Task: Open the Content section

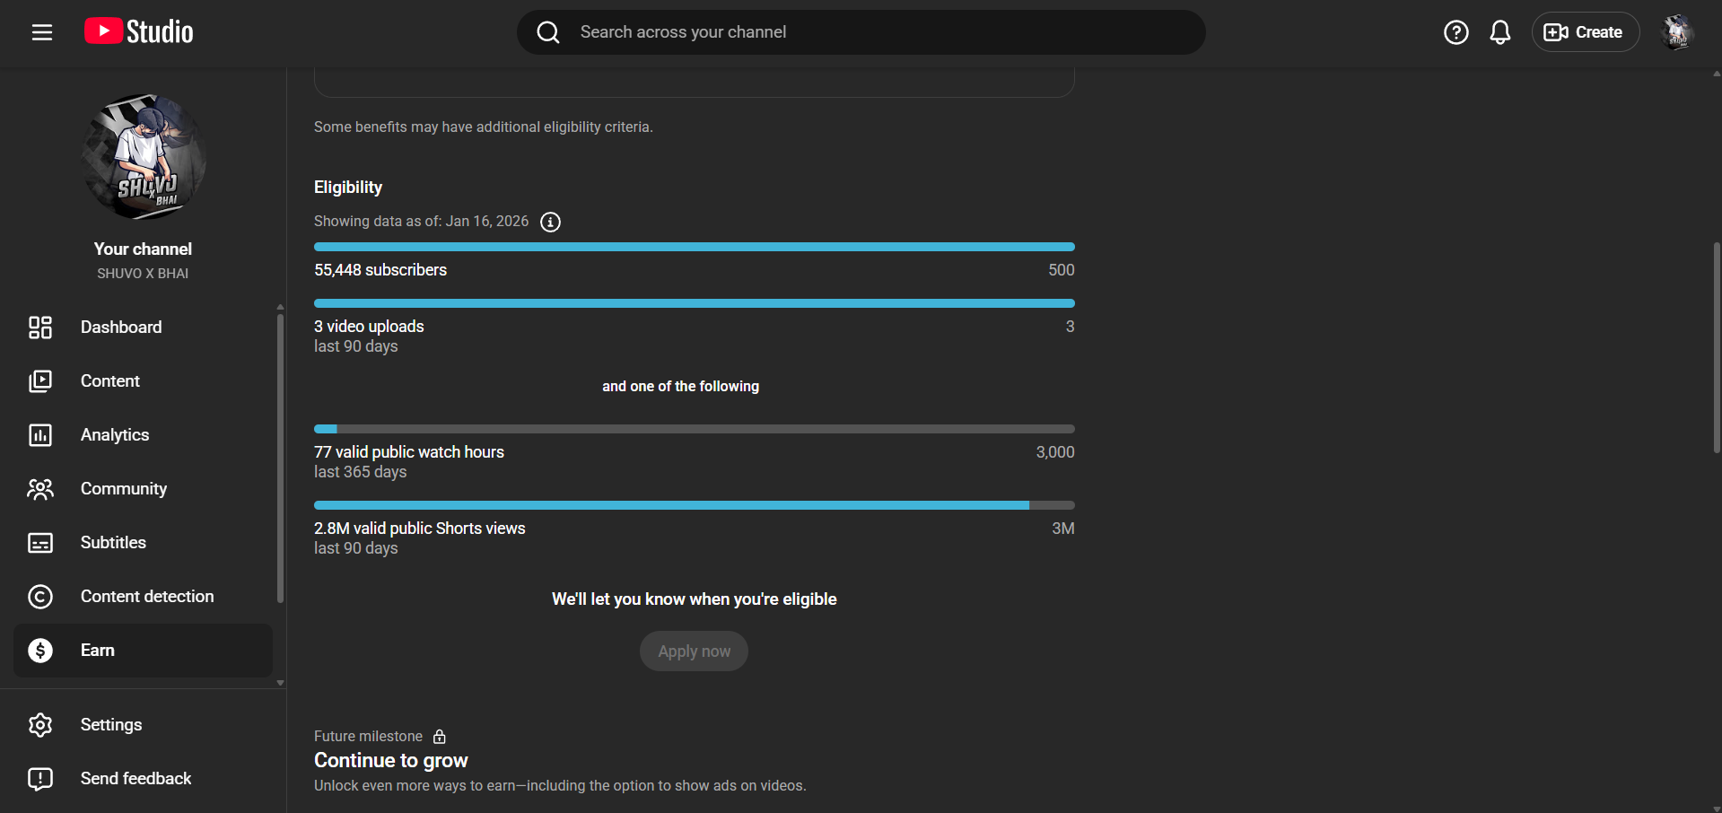Action: click(x=110, y=381)
